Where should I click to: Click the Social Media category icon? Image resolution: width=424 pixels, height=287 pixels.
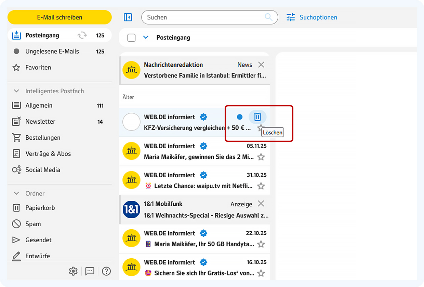16,170
